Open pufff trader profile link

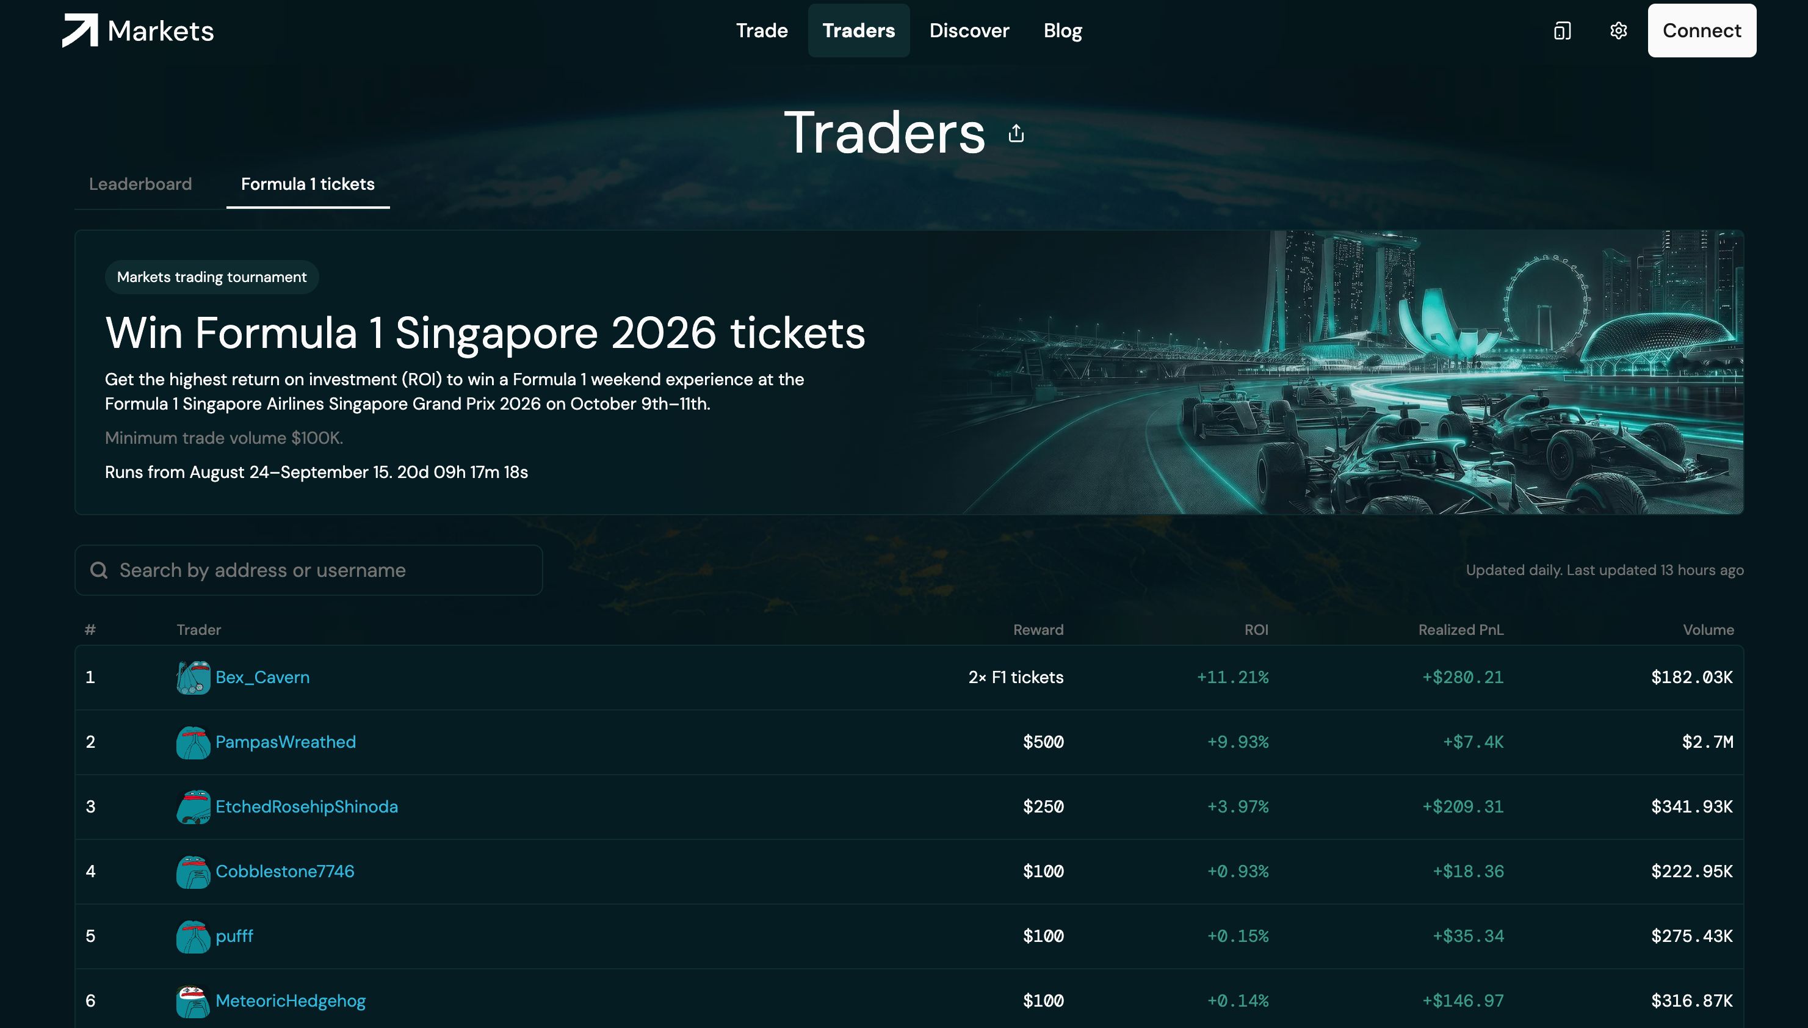(234, 936)
